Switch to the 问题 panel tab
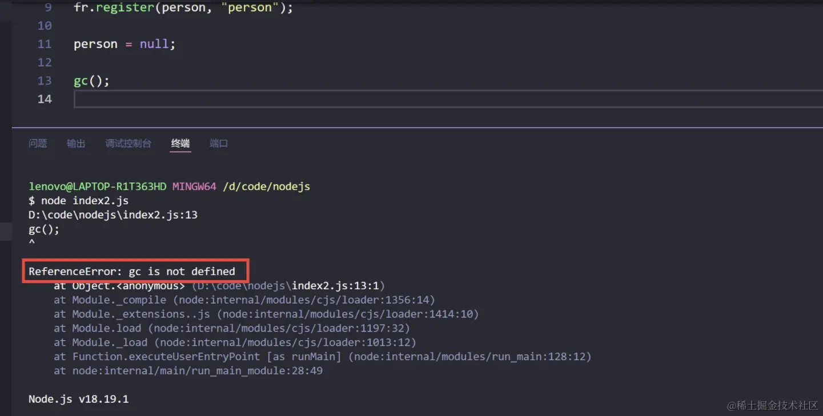The image size is (823, 416). tap(38, 143)
